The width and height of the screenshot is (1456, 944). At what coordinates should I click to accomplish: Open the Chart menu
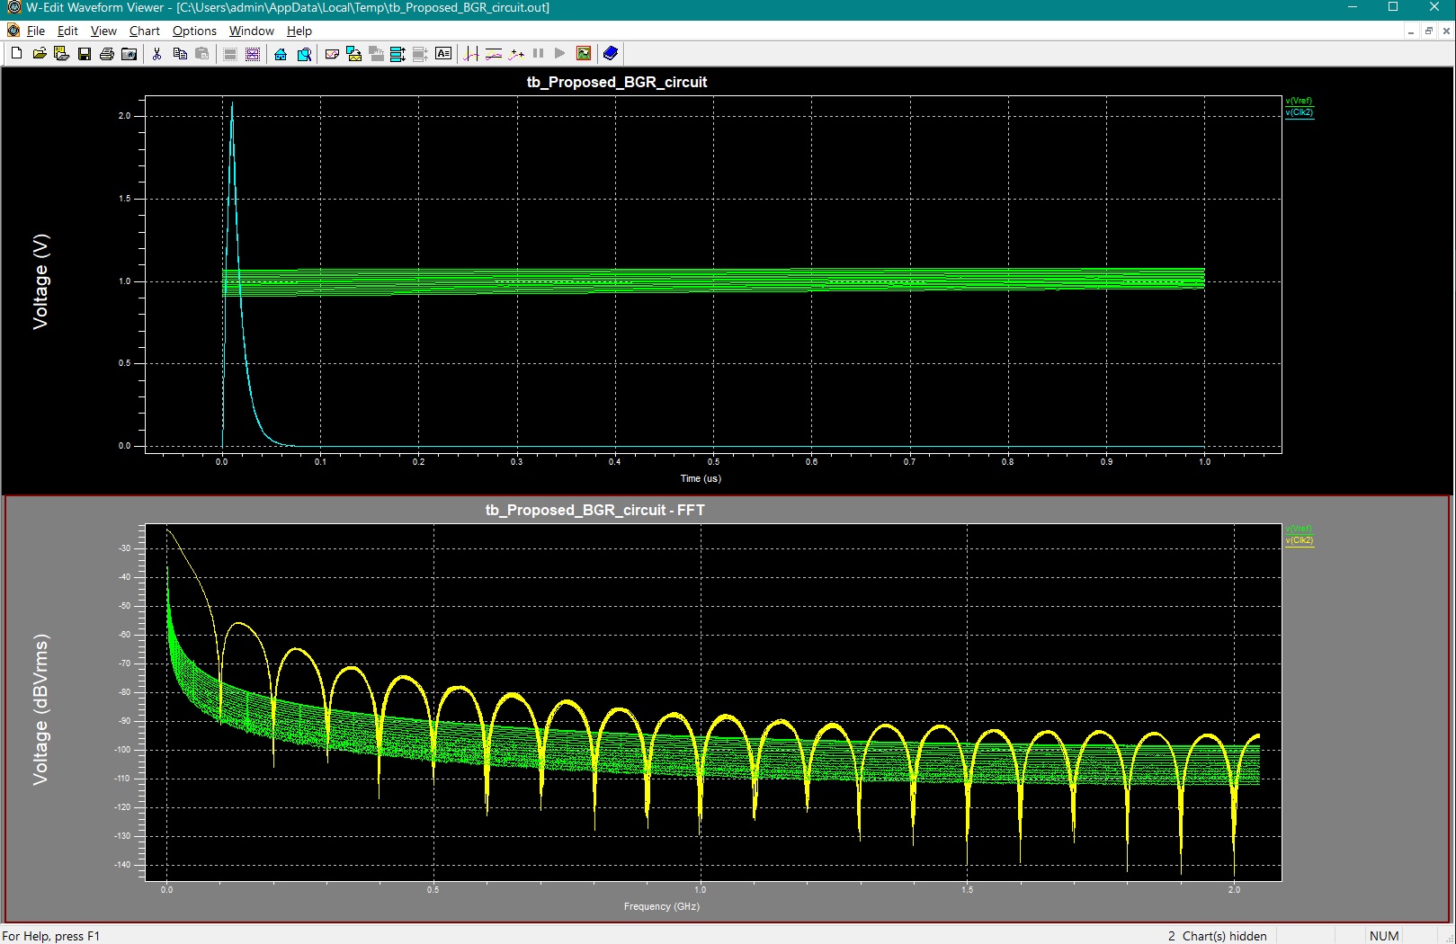tap(144, 31)
